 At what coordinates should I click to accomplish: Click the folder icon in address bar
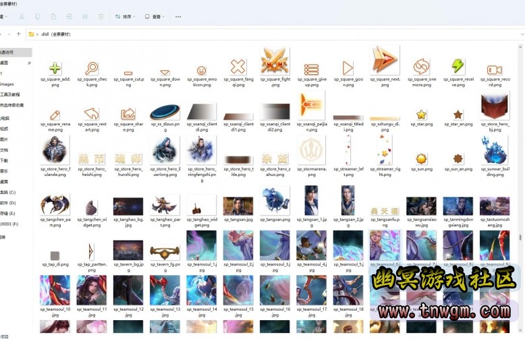31,34
